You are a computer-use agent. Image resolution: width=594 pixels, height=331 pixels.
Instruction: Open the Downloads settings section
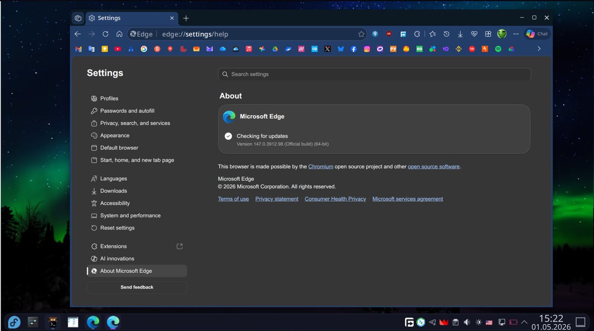click(137, 191)
